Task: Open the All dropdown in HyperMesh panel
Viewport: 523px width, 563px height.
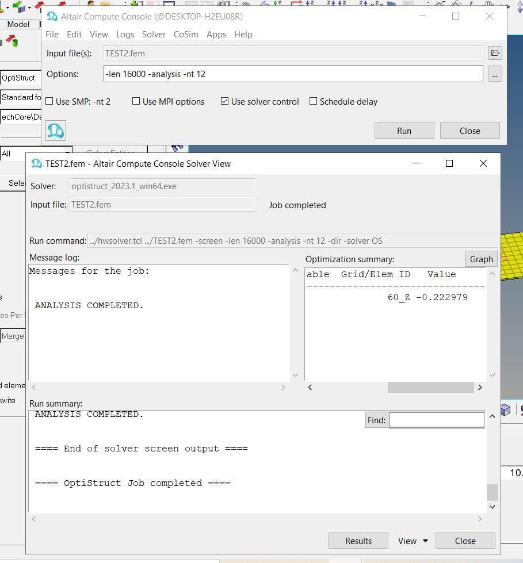Action: 36,154
